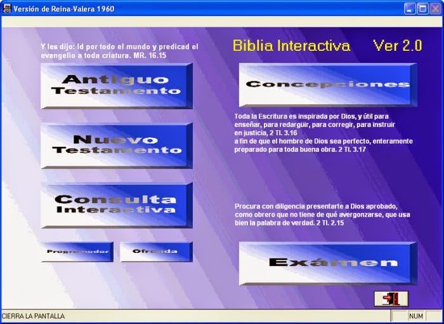Screen dimensions: 444x324
Task: Click the NUM indicator in status bar
Action: [x=416, y=316]
